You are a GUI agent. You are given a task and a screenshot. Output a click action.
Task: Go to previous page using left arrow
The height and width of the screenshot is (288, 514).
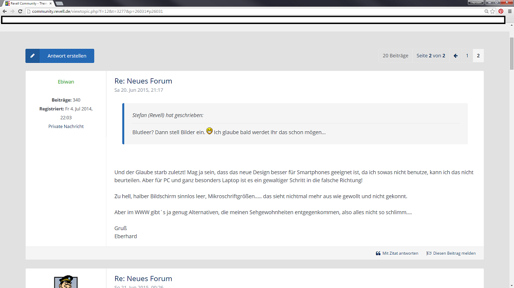pyautogui.click(x=455, y=55)
